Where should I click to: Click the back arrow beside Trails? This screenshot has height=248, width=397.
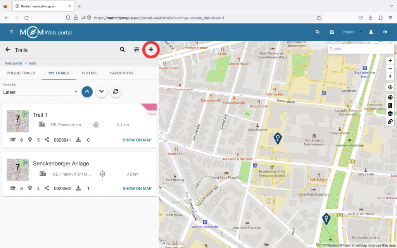tap(8, 50)
